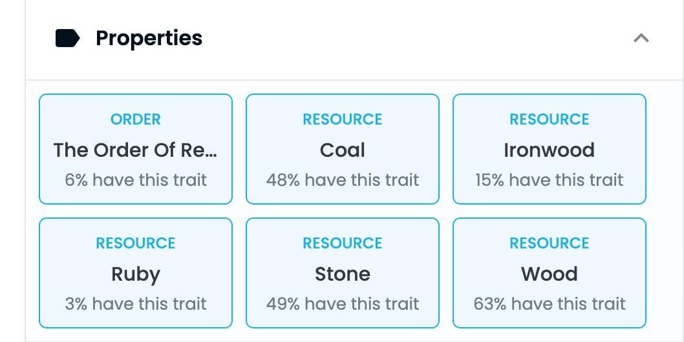This screenshot has width=684, height=342.
Task: Click "6% have this trait" text
Action: (x=136, y=180)
